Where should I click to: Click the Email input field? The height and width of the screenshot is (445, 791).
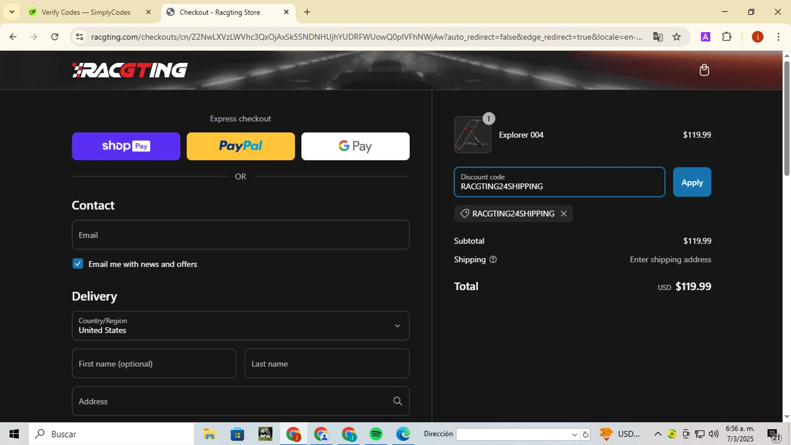click(240, 235)
